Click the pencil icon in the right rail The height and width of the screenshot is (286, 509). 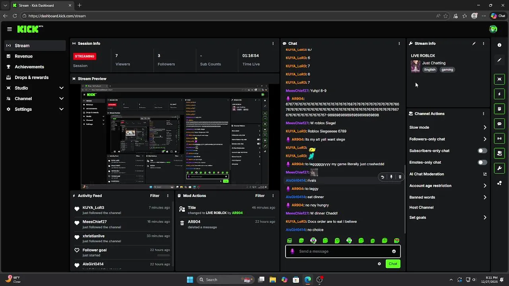499,60
